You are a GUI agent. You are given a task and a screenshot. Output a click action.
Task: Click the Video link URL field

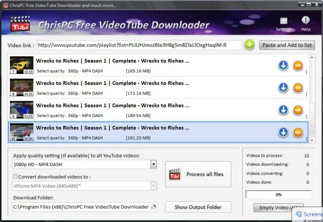139,45
